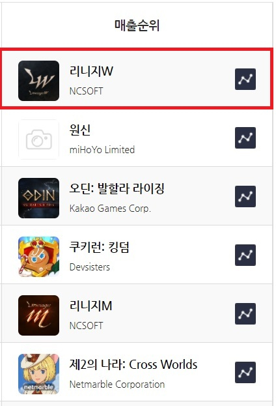The width and height of the screenshot is (276, 406).
Task: Click the netmarble 제2의 나라 app icon
Action: pos(39,374)
